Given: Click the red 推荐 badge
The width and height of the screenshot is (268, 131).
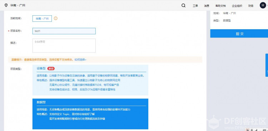Looking at the screenshot, I should pyautogui.click(x=51, y=69).
